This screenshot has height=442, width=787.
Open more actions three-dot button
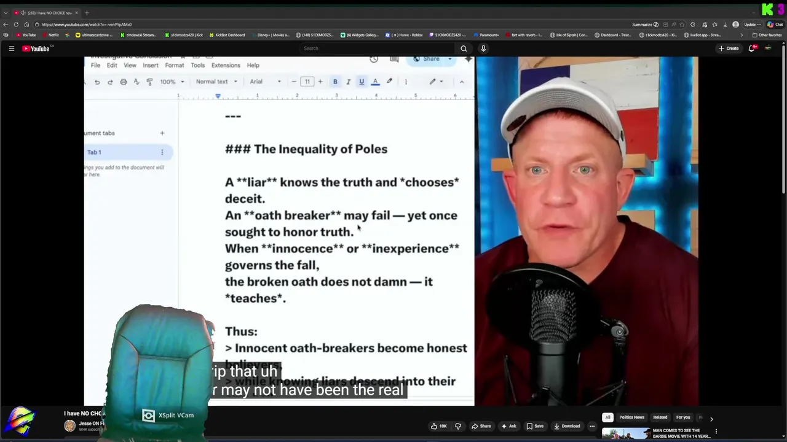tap(592, 426)
